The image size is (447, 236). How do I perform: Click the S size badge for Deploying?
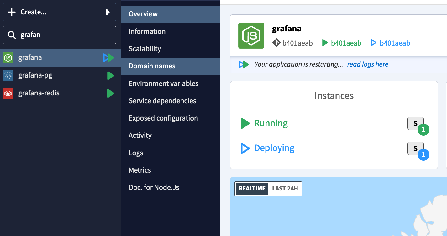point(415,148)
